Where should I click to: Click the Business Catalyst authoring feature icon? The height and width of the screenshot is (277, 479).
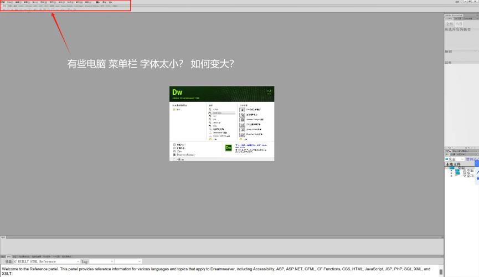click(x=242, y=120)
